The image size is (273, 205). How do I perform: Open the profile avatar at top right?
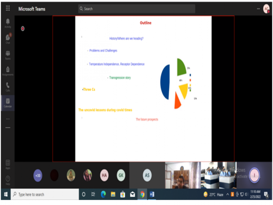pyautogui.click(x=266, y=9)
